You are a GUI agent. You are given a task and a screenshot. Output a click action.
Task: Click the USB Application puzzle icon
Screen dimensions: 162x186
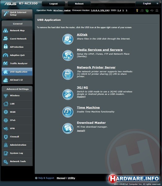6,72
